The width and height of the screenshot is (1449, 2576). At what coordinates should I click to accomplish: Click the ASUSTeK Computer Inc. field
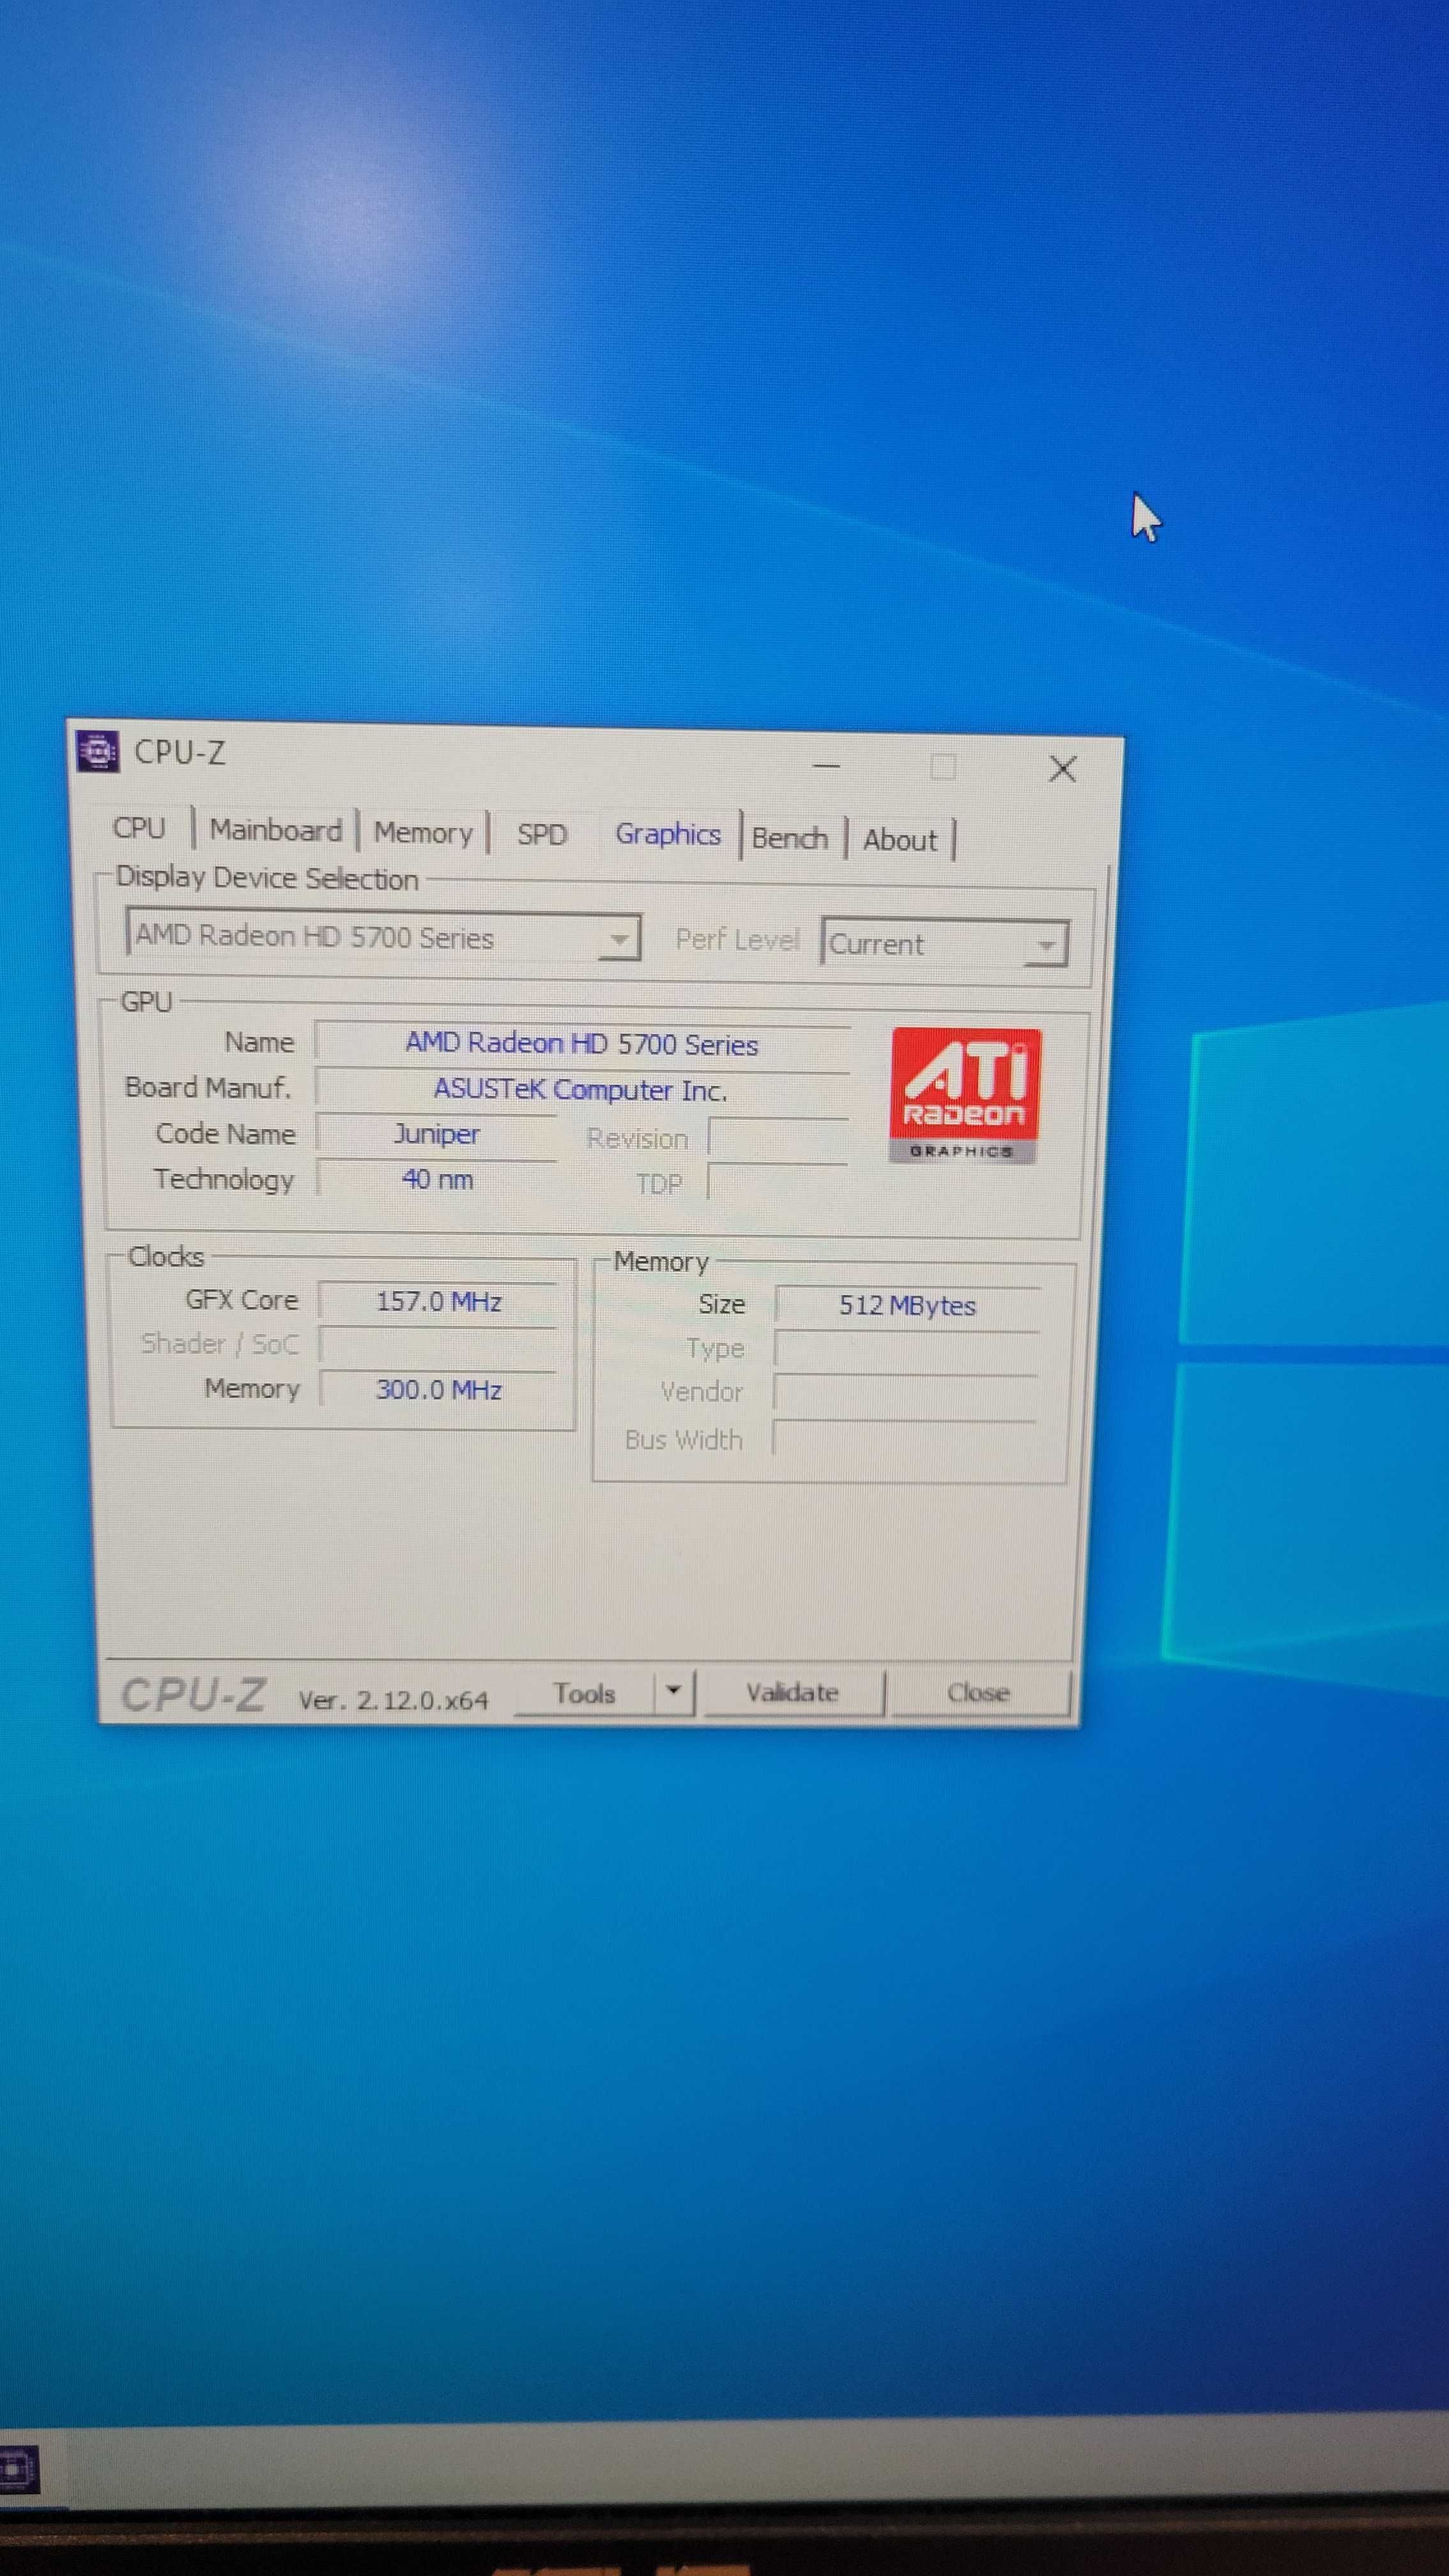click(x=582, y=1090)
